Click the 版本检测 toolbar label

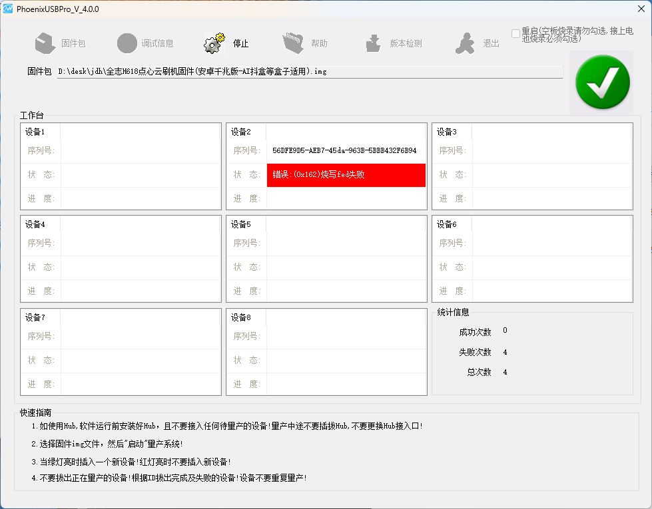(406, 43)
